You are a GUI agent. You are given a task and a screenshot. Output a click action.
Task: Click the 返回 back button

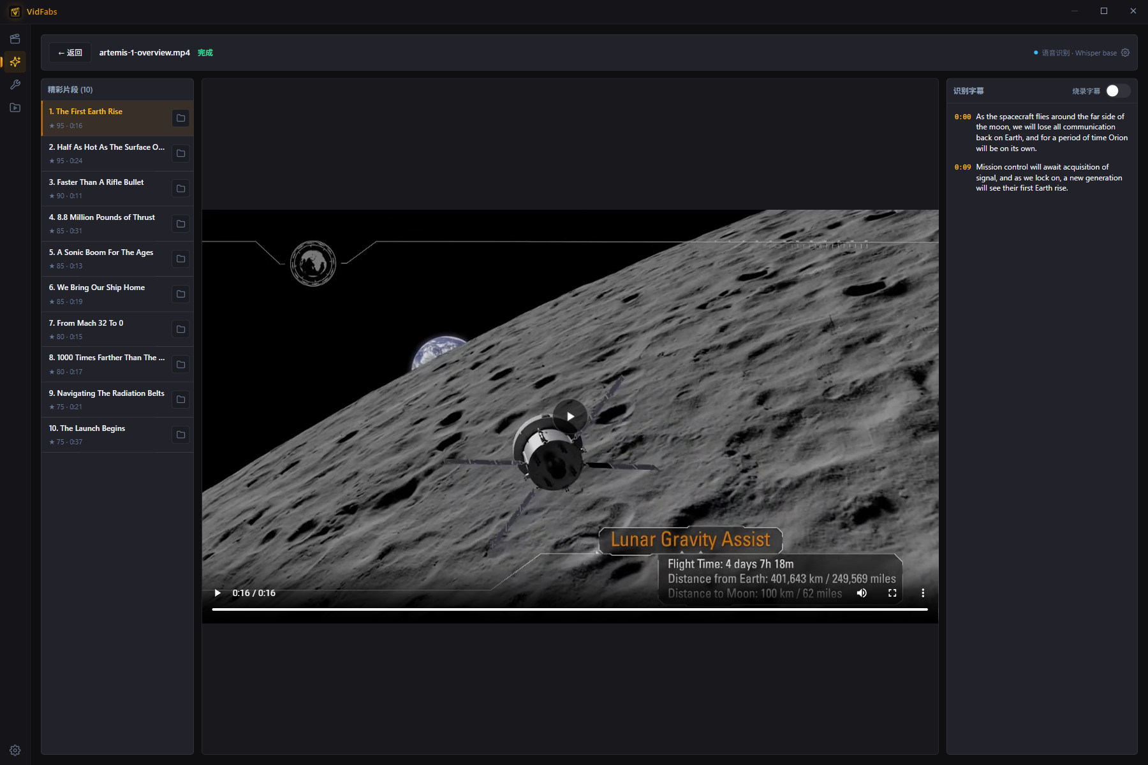[x=70, y=53]
